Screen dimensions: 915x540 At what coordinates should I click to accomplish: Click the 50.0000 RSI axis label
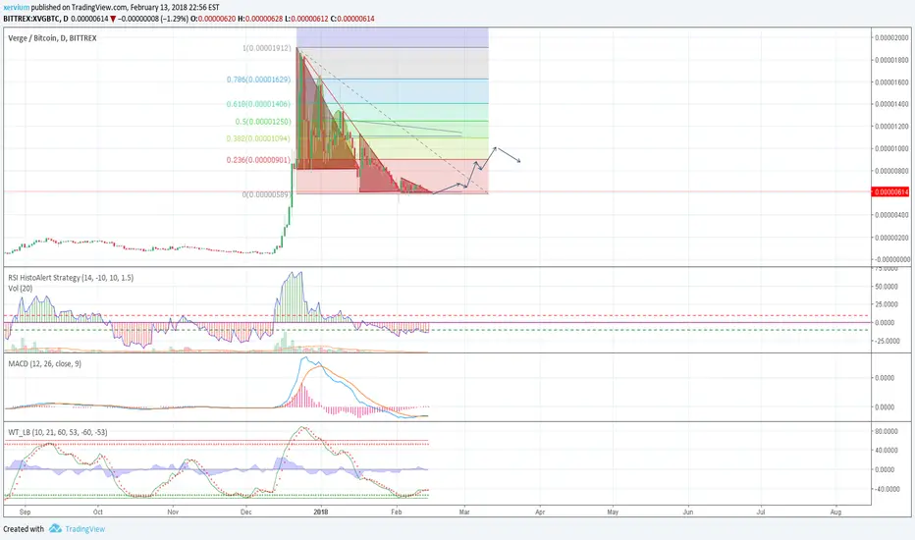[x=887, y=287]
